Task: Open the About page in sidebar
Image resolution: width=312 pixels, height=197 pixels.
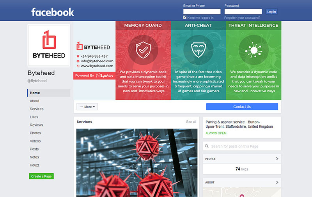Action: click(34, 101)
